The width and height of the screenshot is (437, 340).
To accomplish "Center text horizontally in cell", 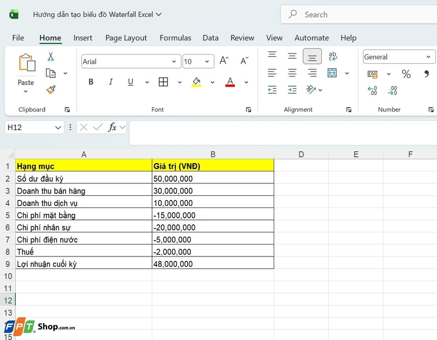I will click(x=292, y=73).
